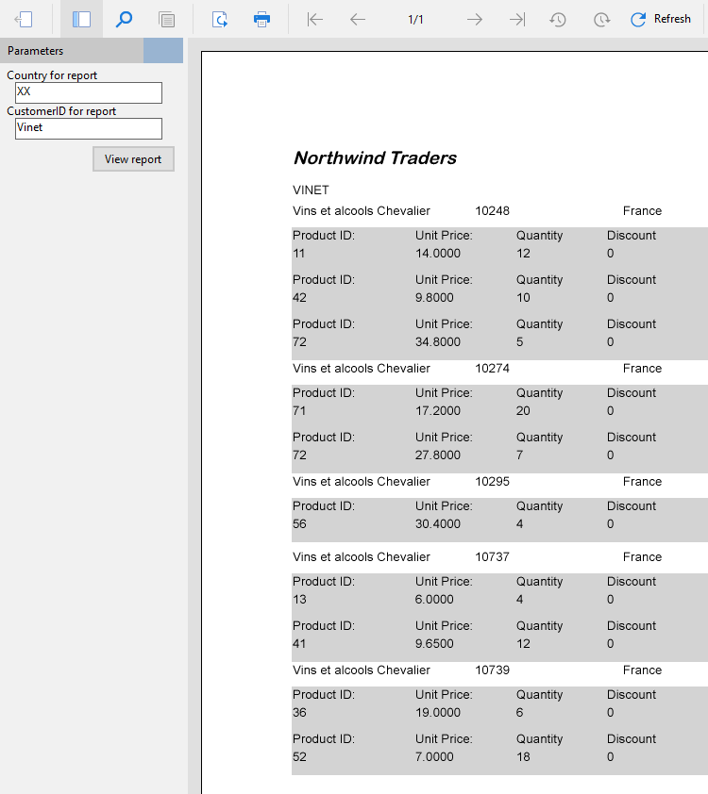The image size is (708, 794).
Task: Click unit price 34.8000
Action: click(438, 341)
